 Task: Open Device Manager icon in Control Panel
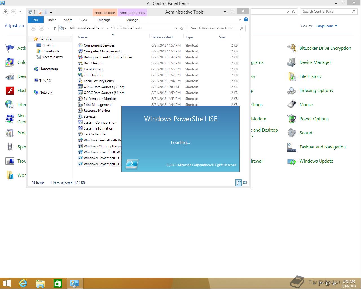pos(292,62)
